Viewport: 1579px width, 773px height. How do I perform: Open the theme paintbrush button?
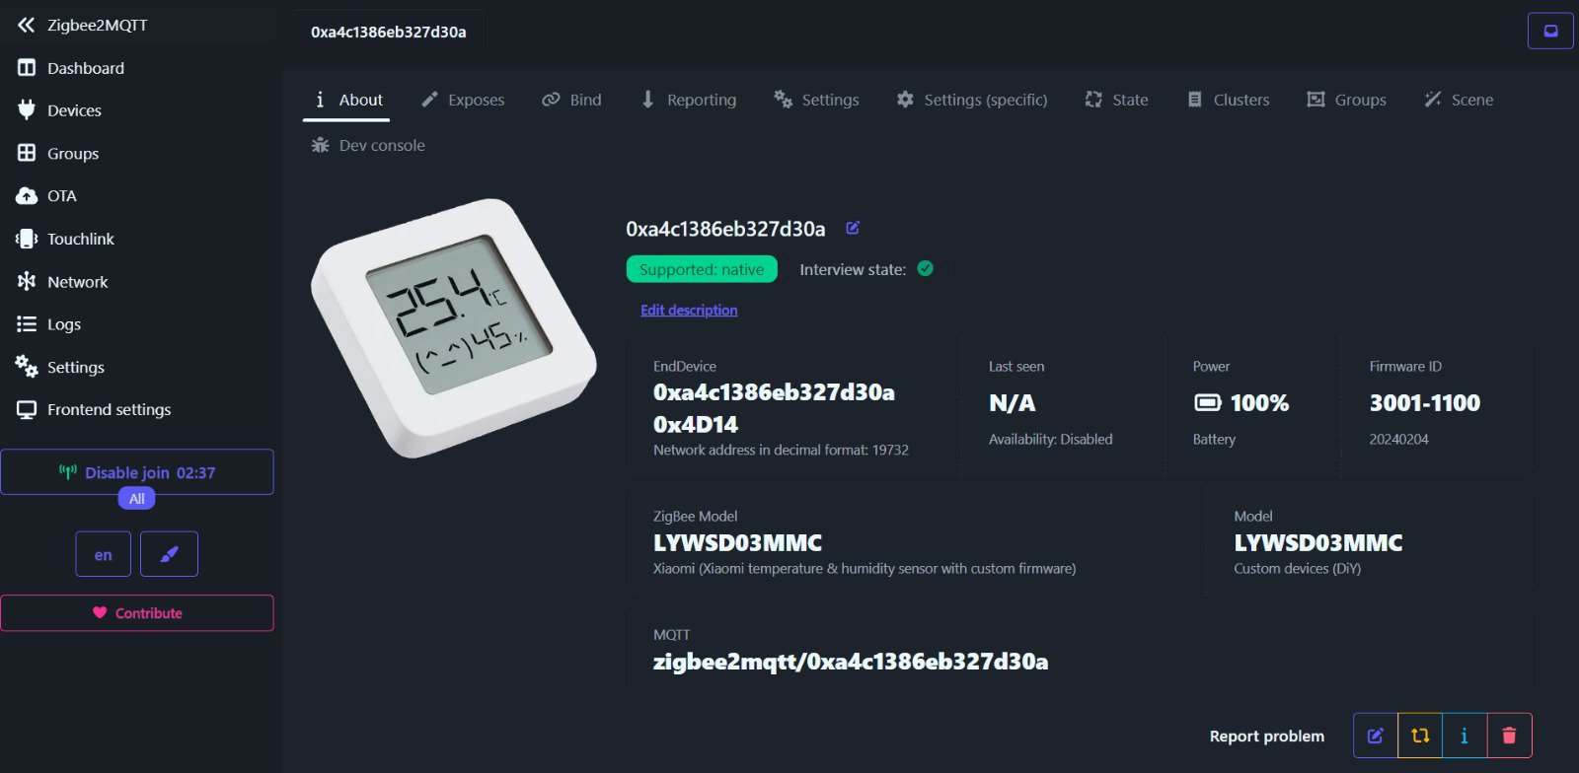(x=169, y=554)
